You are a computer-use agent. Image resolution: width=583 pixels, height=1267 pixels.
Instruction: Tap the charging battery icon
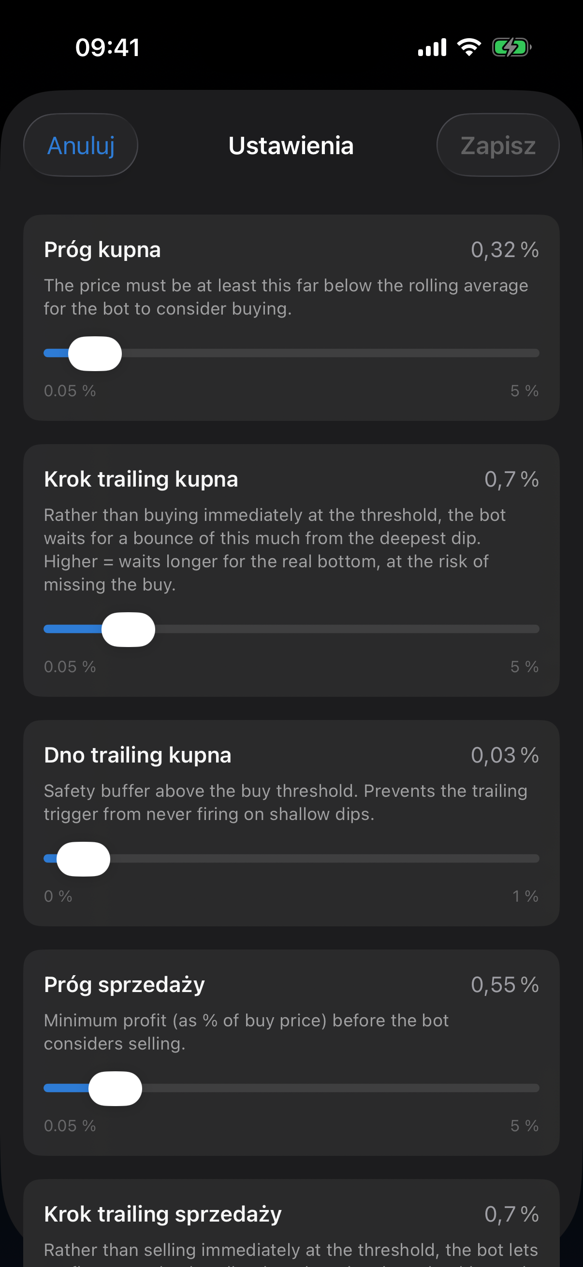tap(511, 47)
